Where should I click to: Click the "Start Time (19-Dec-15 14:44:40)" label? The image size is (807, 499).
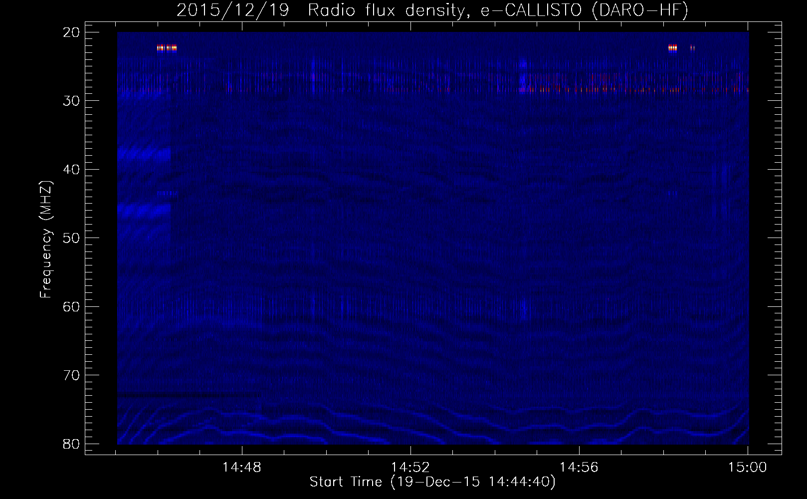pos(432,483)
